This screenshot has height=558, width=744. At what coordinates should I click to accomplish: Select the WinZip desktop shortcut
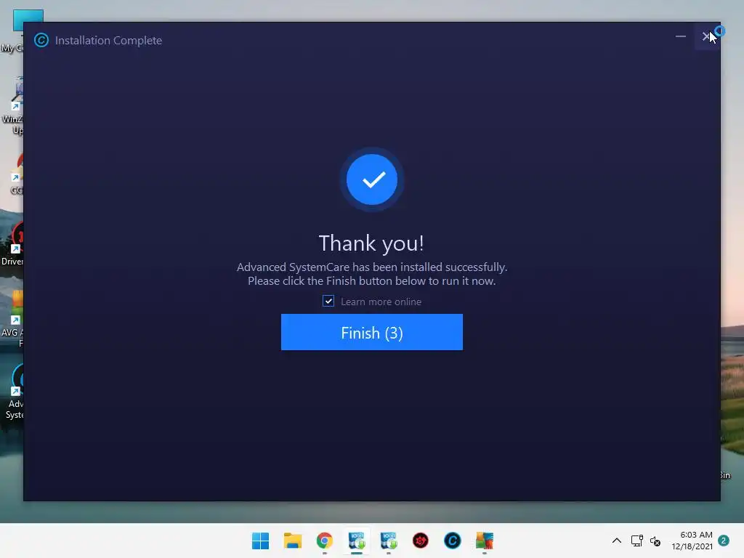tap(13, 106)
